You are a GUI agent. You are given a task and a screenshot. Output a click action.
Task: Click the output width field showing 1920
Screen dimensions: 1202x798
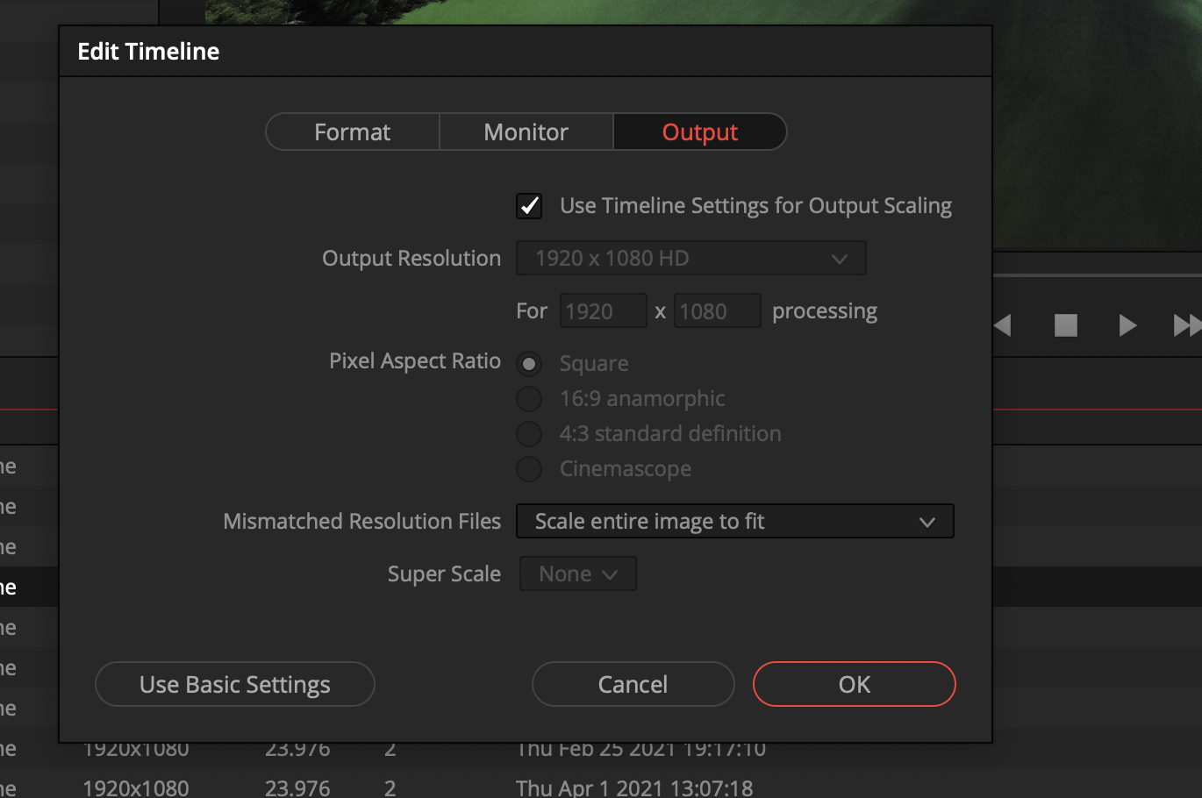pyautogui.click(x=604, y=311)
